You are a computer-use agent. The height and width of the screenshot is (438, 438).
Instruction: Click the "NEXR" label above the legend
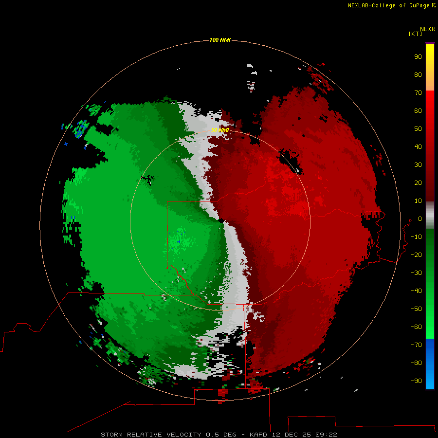tap(428, 29)
